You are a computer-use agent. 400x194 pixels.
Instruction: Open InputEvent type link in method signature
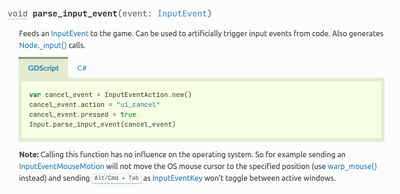click(x=182, y=13)
